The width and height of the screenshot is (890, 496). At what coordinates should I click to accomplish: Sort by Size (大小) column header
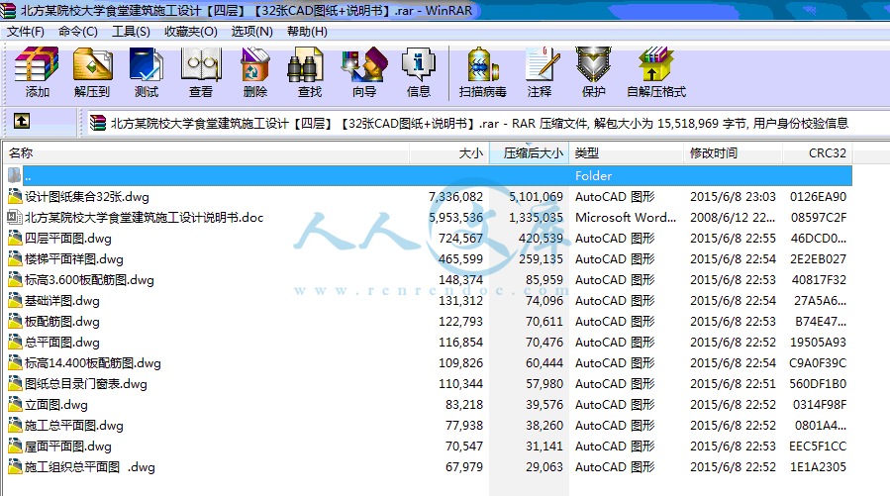point(448,153)
